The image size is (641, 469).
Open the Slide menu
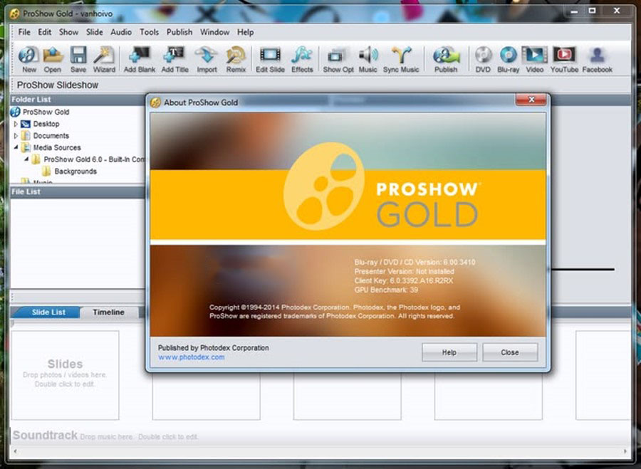pyautogui.click(x=94, y=32)
